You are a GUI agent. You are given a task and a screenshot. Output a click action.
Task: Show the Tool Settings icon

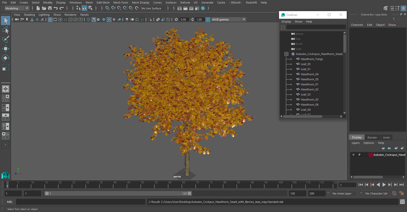(x=398, y=8)
